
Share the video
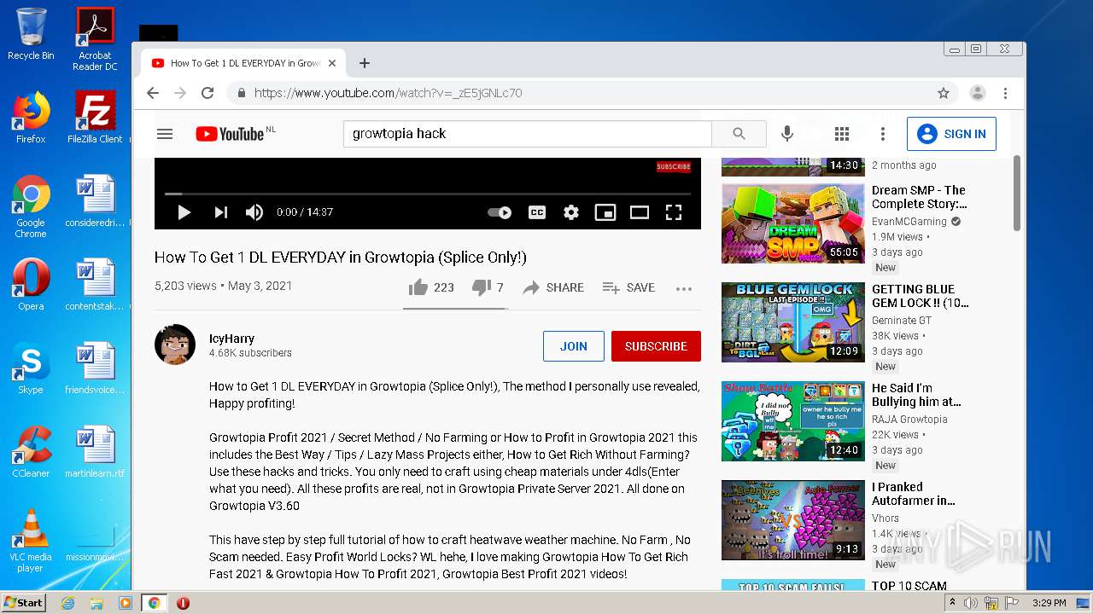(553, 287)
